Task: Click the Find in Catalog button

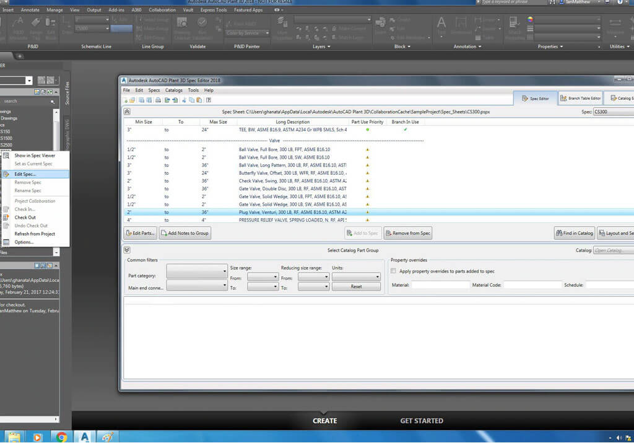Action: [x=575, y=234]
